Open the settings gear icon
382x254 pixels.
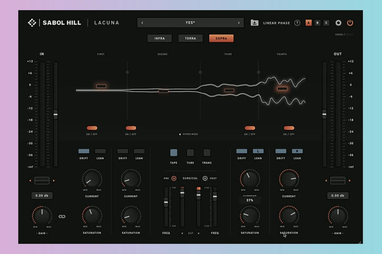(338, 23)
